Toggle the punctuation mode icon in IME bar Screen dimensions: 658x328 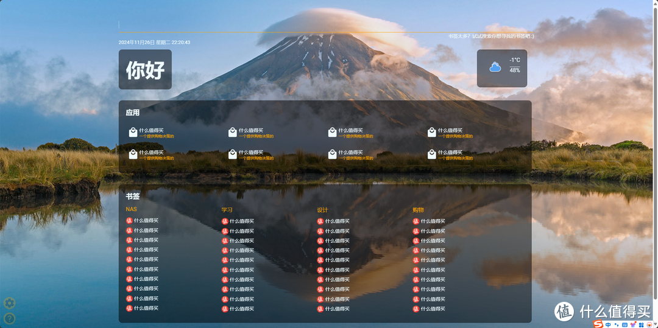coord(617,324)
